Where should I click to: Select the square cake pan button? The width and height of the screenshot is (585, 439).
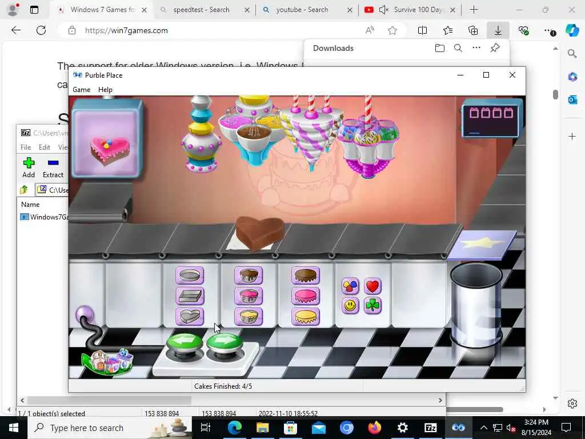(190, 297)
